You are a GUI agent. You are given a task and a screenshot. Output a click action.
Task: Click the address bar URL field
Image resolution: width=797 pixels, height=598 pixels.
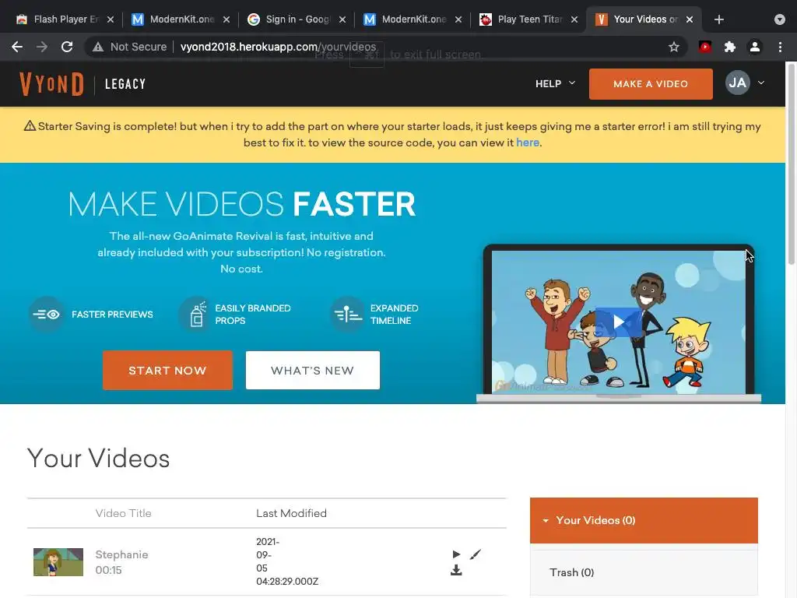pyautogui.click(x=386, y=47)
